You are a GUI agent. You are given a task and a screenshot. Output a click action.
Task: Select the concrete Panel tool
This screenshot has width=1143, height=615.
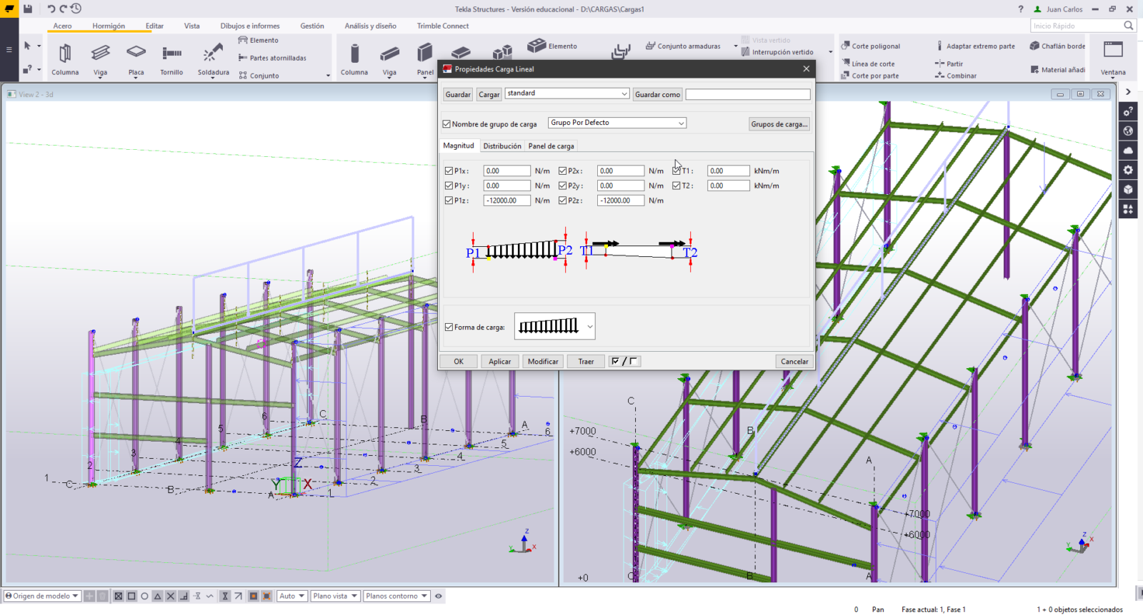(425, 59)
